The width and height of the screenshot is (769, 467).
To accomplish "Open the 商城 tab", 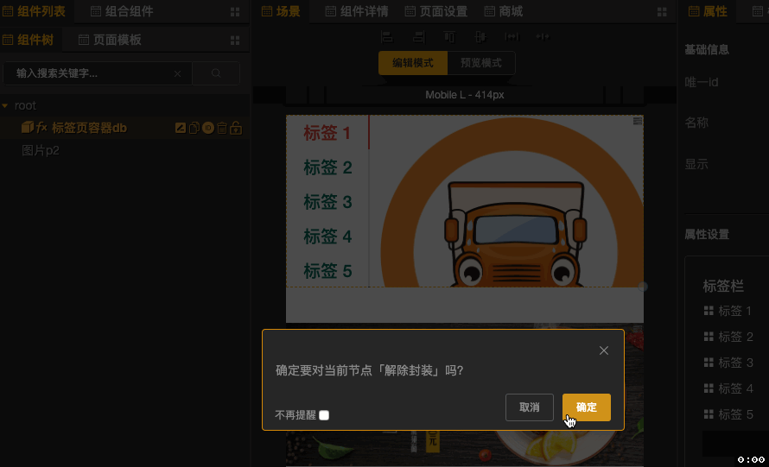I will [504, 11].
